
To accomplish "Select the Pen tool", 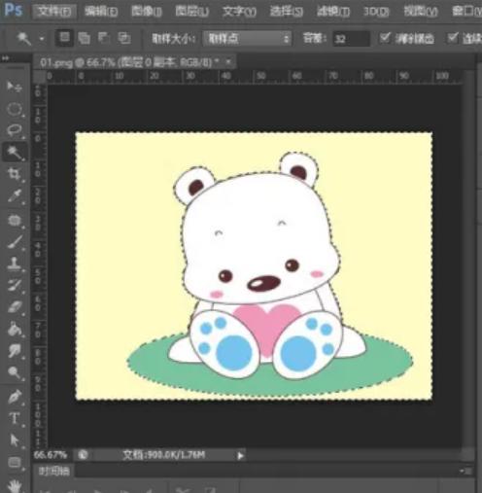I will click(15, 396).
